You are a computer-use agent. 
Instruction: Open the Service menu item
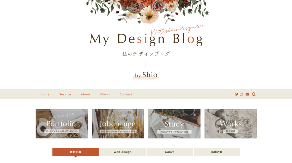coord(65,94)
